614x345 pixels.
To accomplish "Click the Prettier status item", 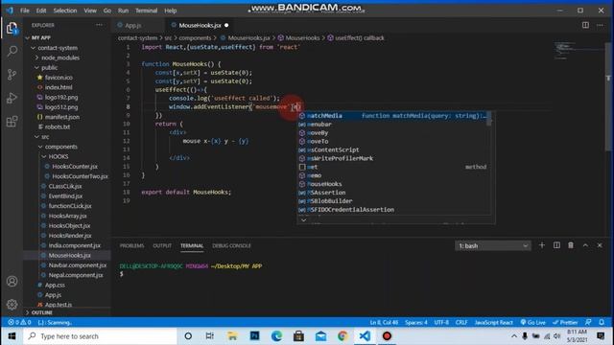I will (565, 322).
